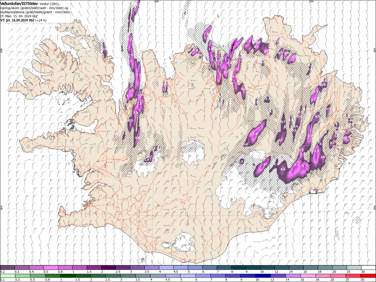This screenshot has width=376, height=282.
Task: Click the Veðurstofan/IS750dev title text
Action: (x=19, y=4)
